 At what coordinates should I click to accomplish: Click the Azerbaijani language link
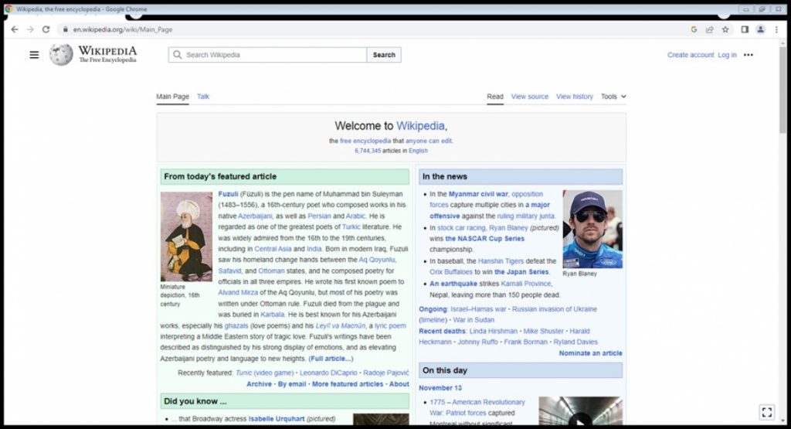click(x=255, y=216)
